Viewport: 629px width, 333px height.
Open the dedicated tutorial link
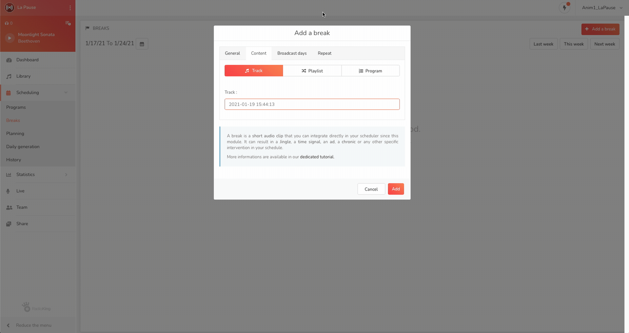[x=317, y=157]
